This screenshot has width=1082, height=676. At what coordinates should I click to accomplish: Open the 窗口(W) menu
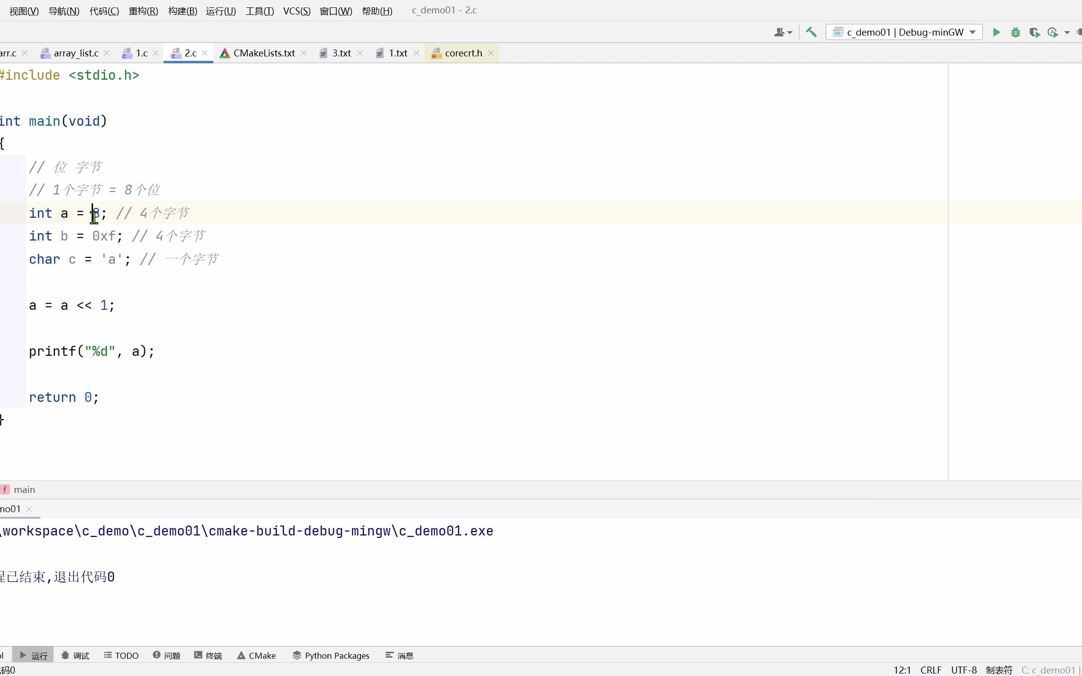(336, 11)
